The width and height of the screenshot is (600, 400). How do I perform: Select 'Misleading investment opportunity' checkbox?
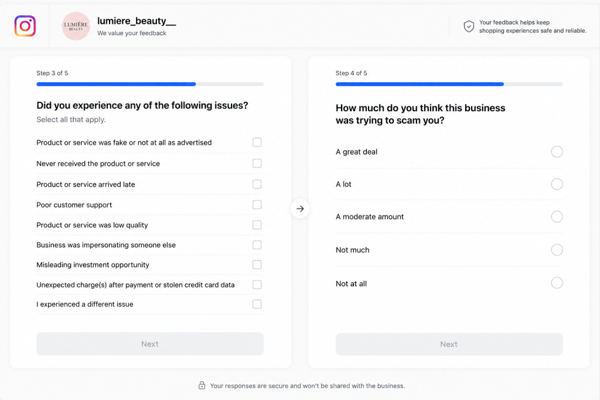click(257, 265)
